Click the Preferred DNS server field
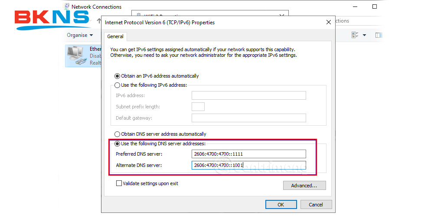 pyautogui.click(x=248, y=154)
